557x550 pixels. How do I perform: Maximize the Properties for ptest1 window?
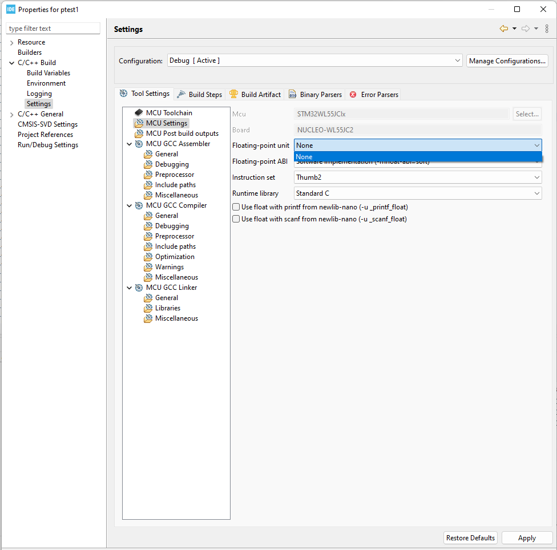tap(517, 9)
